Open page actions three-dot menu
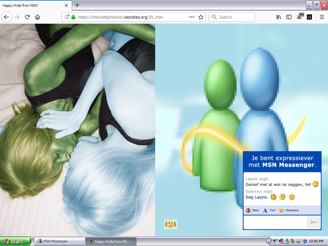 [192, 17]
